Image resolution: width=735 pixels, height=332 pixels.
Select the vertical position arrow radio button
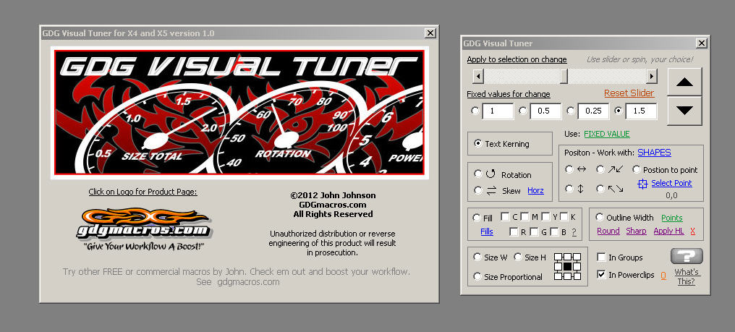[569, 189]
